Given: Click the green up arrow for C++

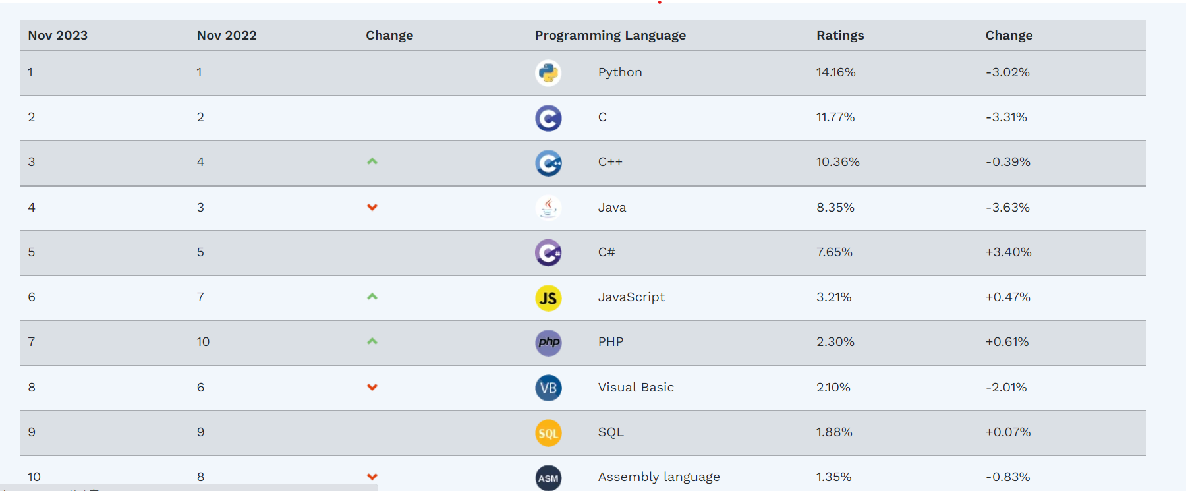Looking at the screenshot, I should (x=372, y=161).
